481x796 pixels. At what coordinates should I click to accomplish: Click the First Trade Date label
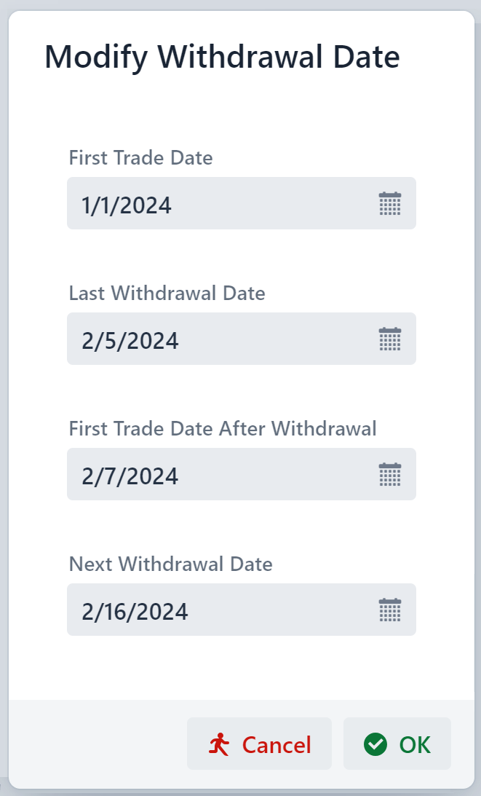(x=140, y=157)
